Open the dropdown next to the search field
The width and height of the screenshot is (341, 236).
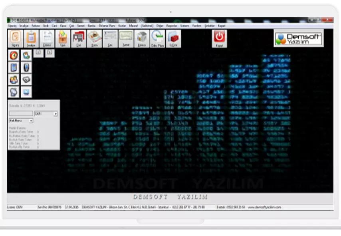tap(56, 114)
